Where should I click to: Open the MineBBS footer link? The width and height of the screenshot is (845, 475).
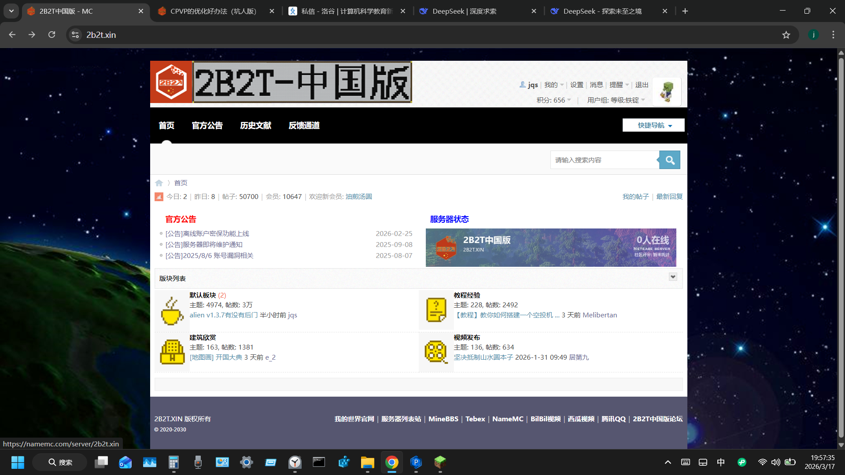click(x=443, y=419)
